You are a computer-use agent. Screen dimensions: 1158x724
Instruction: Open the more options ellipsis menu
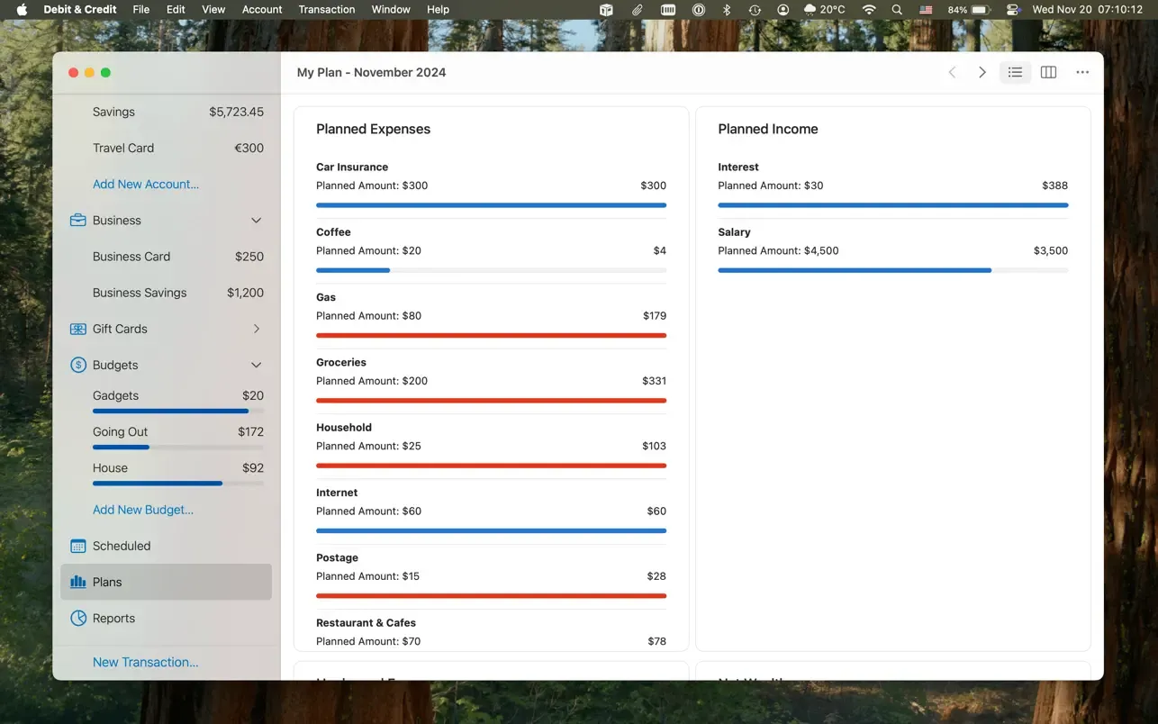pyautogui.click(x=1082, y=72)
